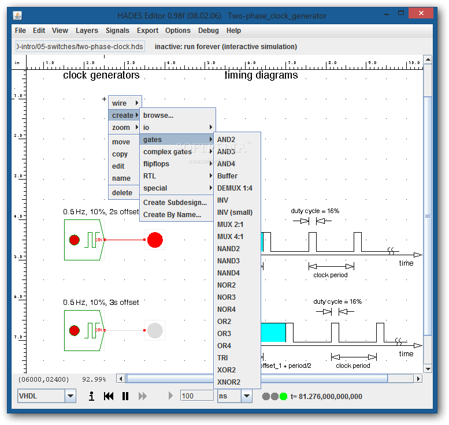Viewport: 449px width, 425px height.
Task: Click the horizontal scrollbar left arrow
Action: tap(121, 379)
